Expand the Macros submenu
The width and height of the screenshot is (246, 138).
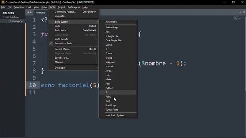click(73, 62)
